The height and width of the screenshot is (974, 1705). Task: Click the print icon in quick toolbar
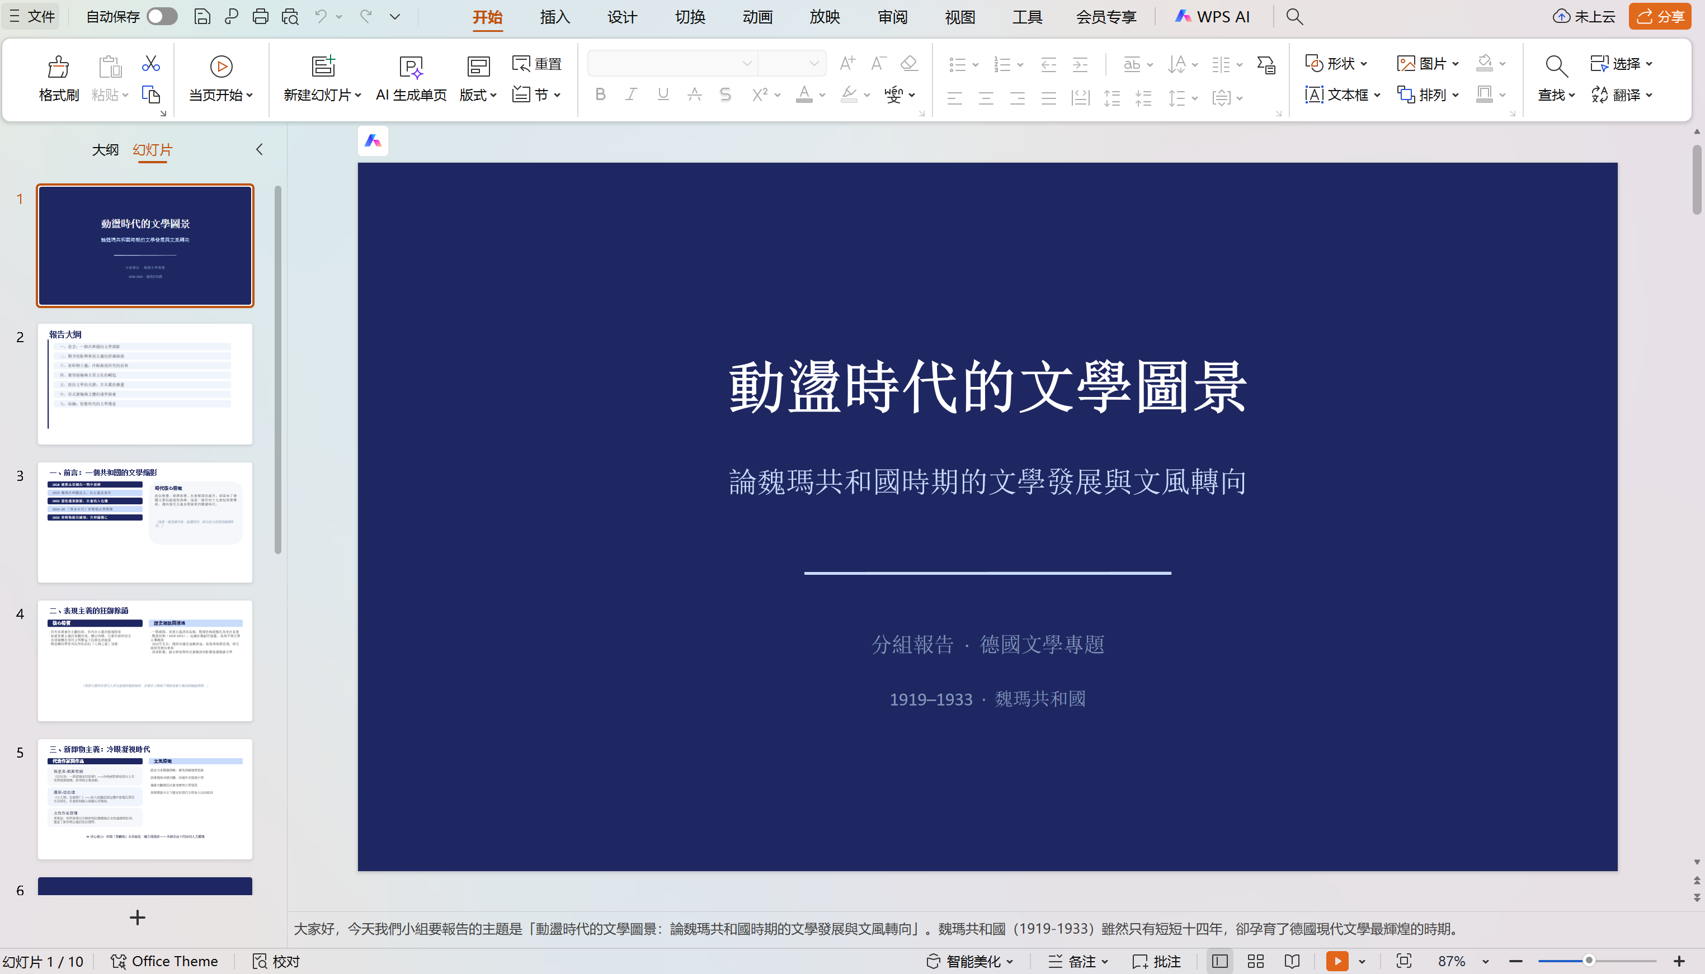[x=260, y=16]
